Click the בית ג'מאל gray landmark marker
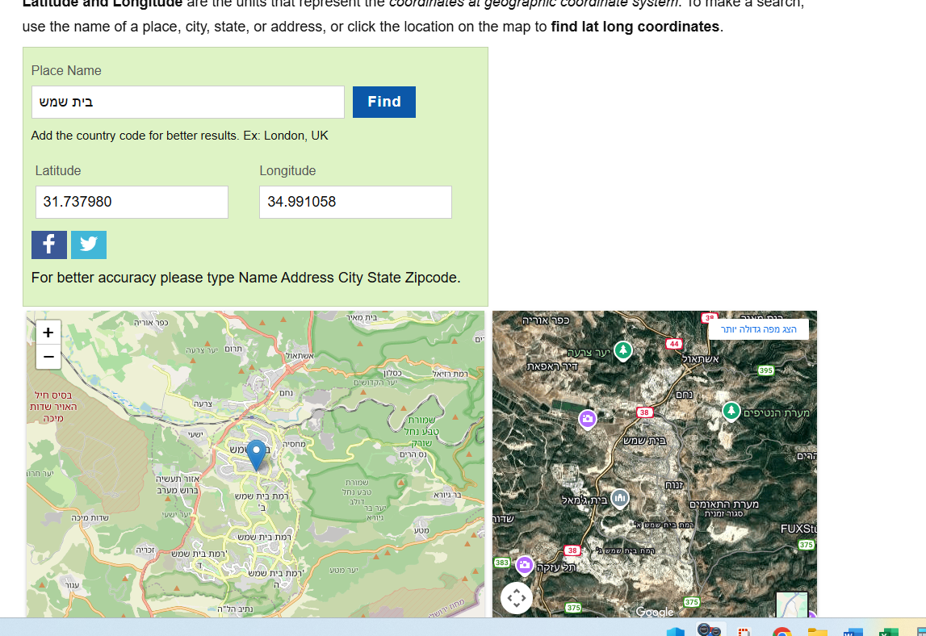The width and height of the screenshot is (926, 636). pyautogui.click(x=619, y=499)
